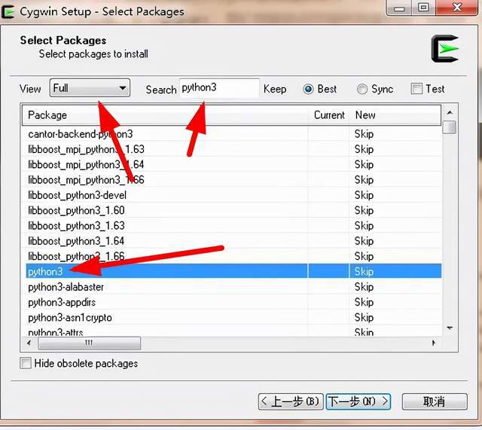
Task: Toggle Skip for python3-alabaster
Action: [x=364, y=287]
